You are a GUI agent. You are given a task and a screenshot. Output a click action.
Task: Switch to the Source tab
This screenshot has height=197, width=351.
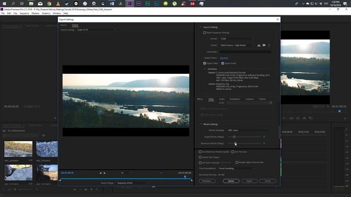[64, 25]
